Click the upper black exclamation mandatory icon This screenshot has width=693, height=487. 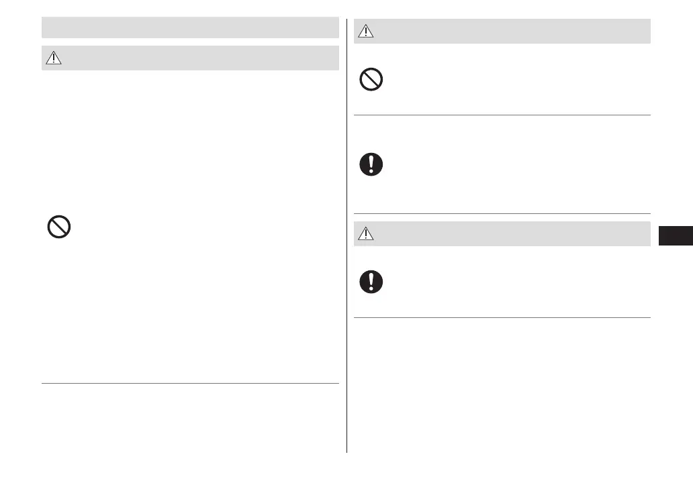tap(371, 164)
